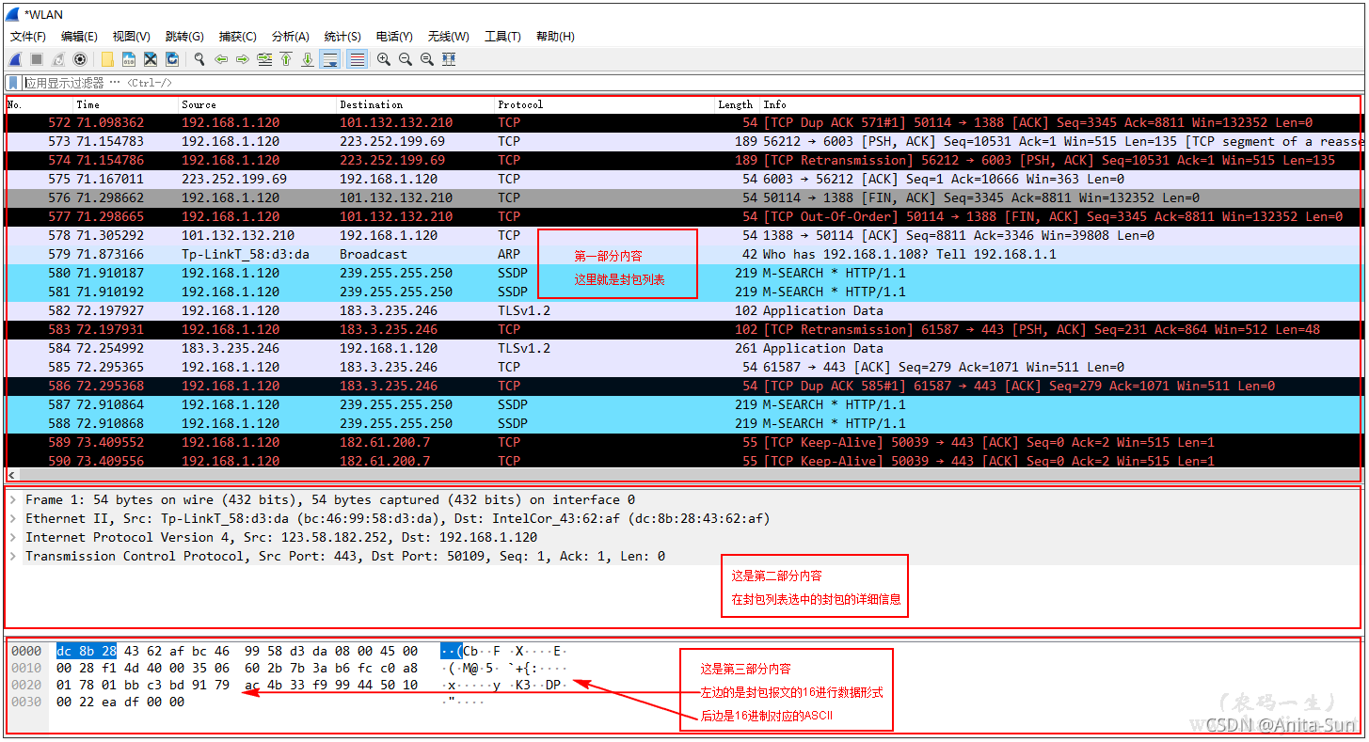1369x742 pixels.
Task: Select packet 573 to 223.252.199.69
Action: [682, 141]
